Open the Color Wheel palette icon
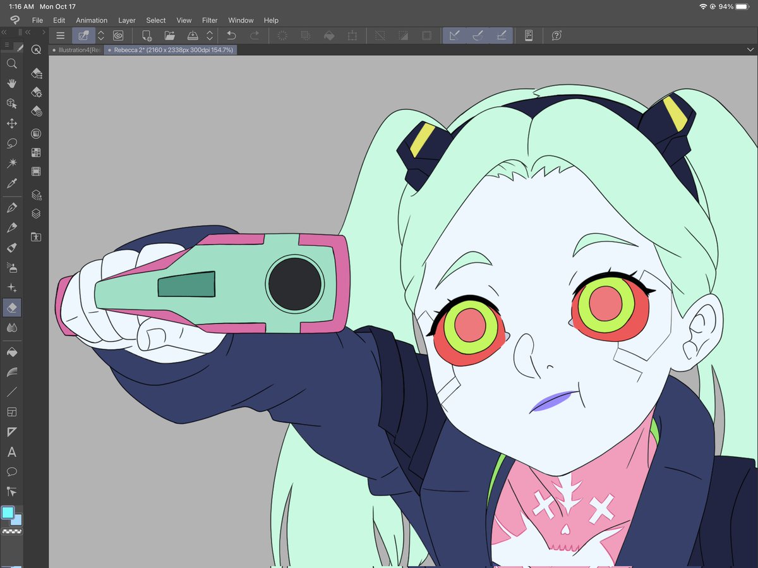The image size is (758, 568). [36, 133]
